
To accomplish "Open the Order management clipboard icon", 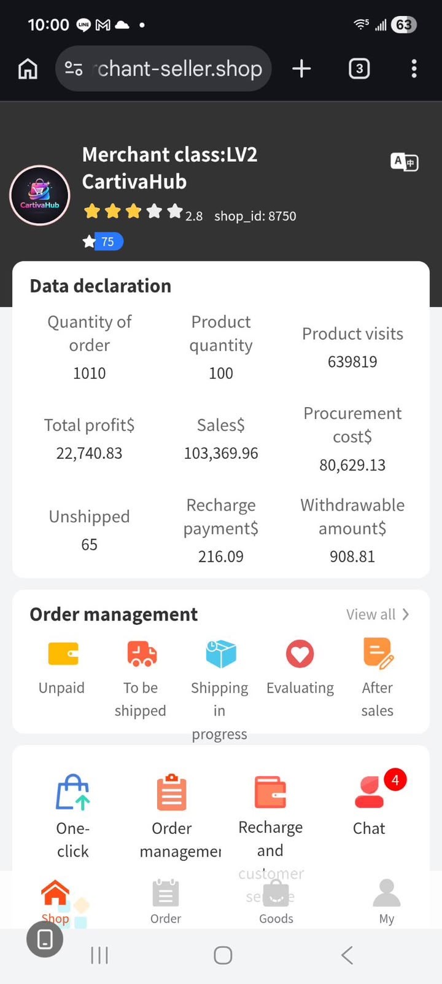I will click(x=172, y=792).
